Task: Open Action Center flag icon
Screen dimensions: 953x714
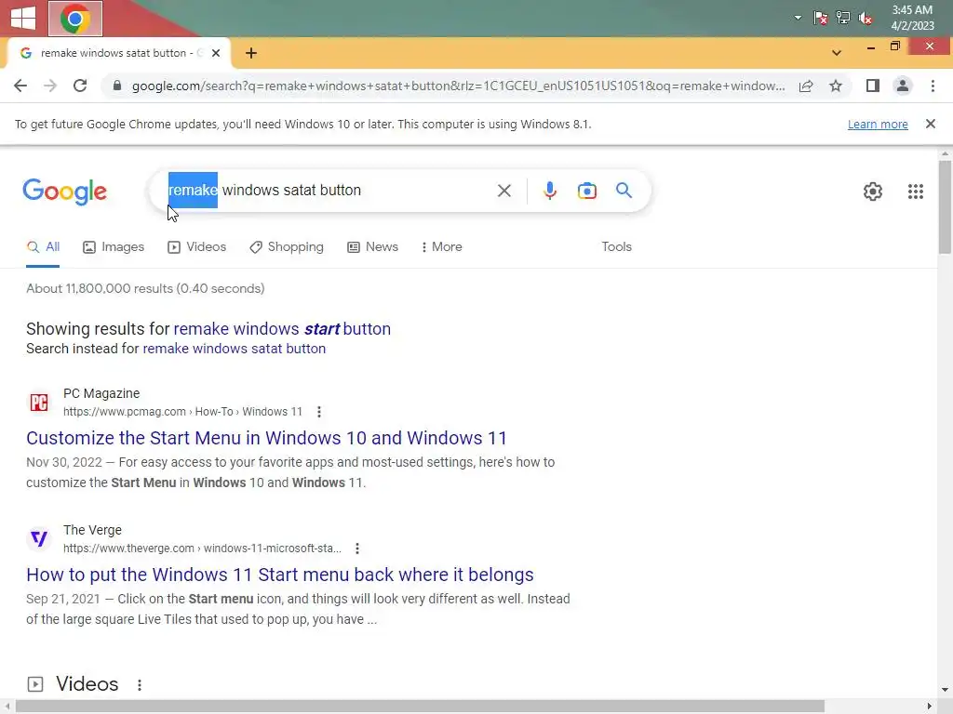Action: tap(821, 19)
